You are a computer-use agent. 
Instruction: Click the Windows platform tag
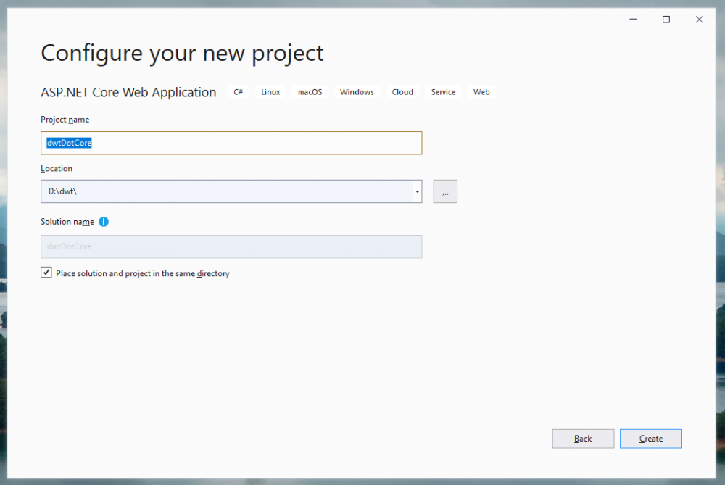point(357,92)
